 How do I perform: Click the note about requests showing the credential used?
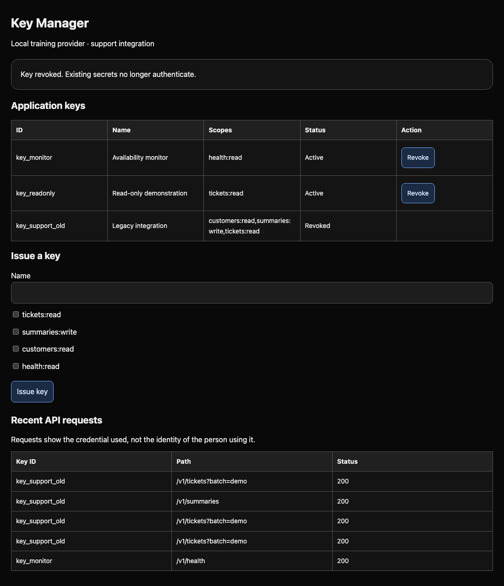coord(133,439)
